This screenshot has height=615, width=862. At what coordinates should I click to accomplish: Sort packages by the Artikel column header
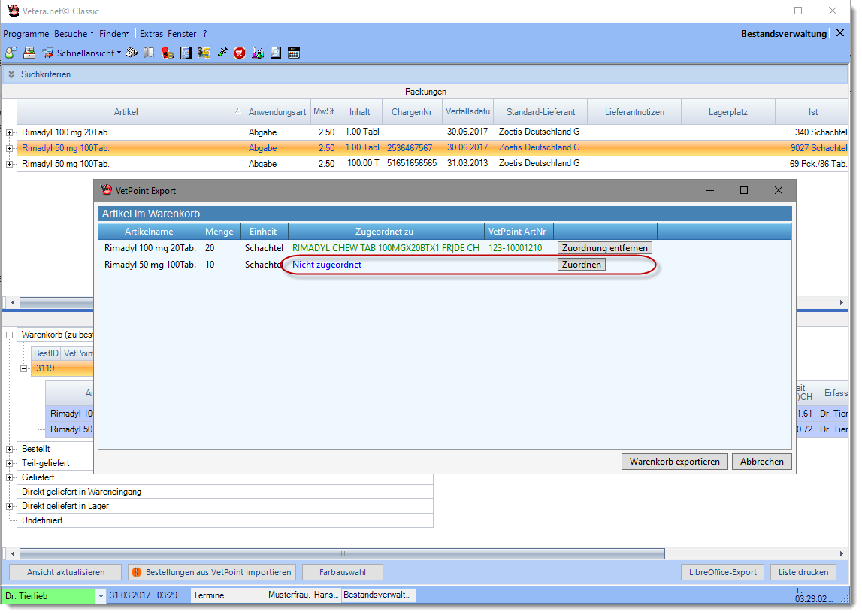pyautogui.click(x=126, y=112)
